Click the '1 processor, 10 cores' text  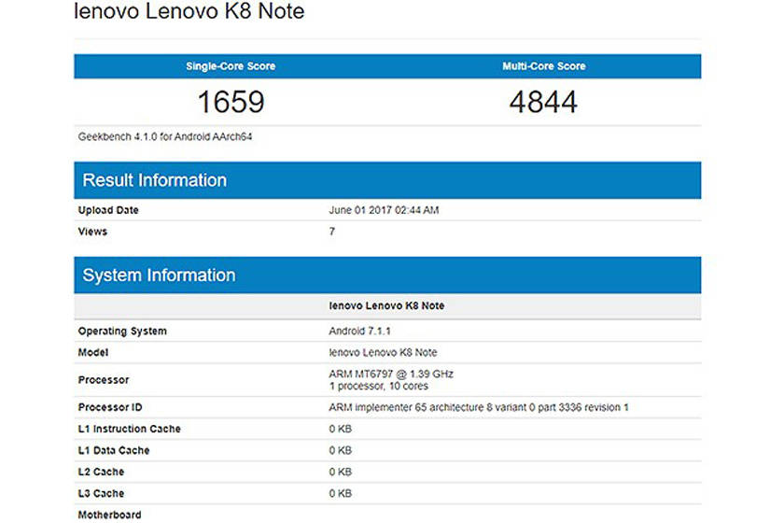click(379, 387)
